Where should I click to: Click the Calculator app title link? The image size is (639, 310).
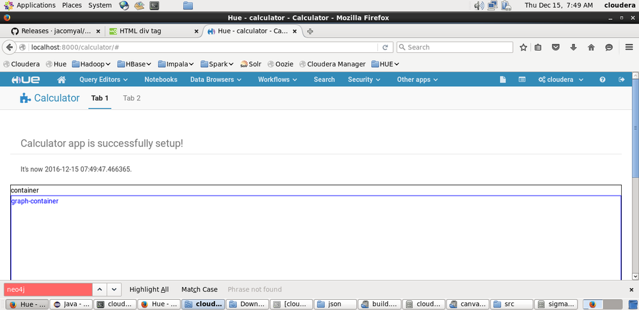tap(57, 98)
